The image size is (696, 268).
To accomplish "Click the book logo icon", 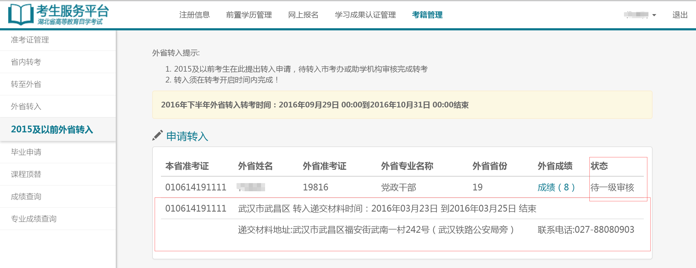I will 21,14.
